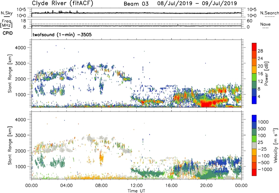Select the '-500' Velocity color bar value
This screenshot has width=279, height=193.
[x=264, y=162]
